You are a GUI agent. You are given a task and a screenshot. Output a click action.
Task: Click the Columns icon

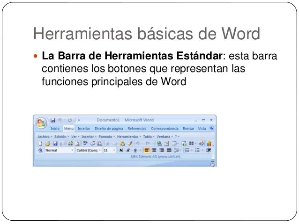(192, 143)
